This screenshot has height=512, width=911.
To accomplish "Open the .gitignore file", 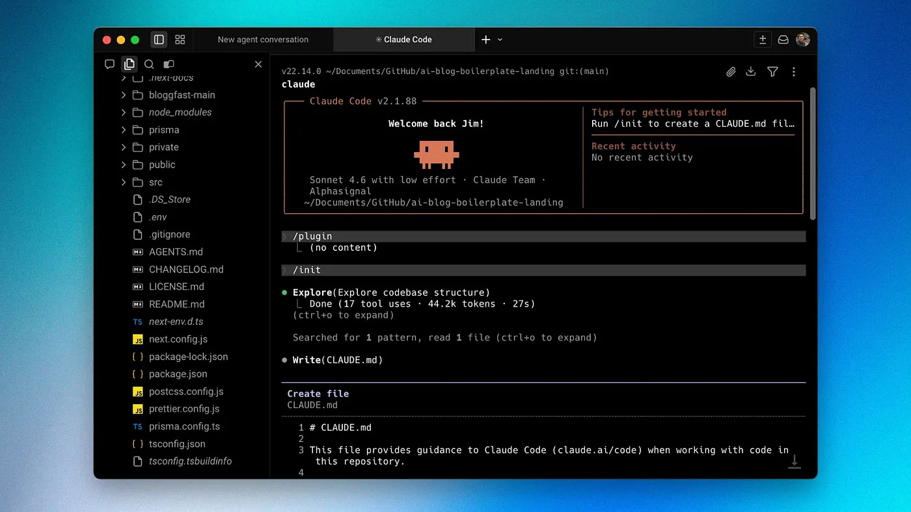I will 169,235.
